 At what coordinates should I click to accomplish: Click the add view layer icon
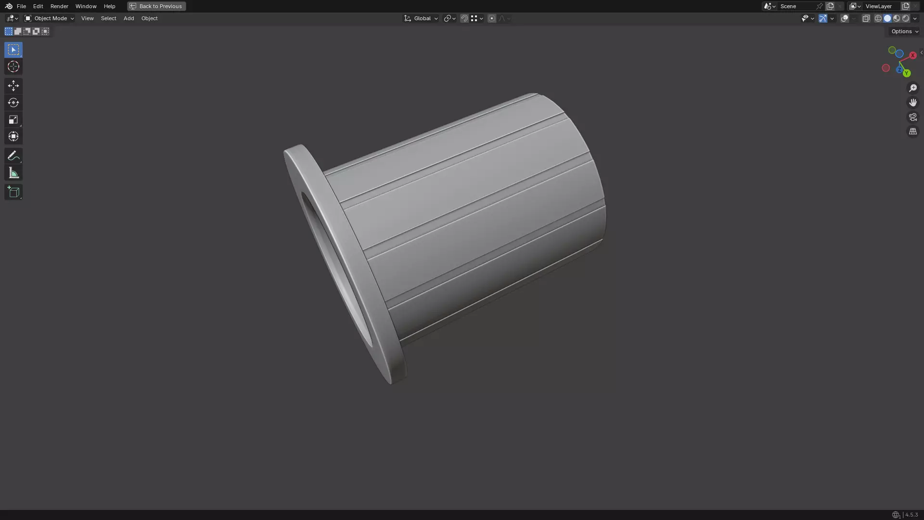(x=906, y=6)
